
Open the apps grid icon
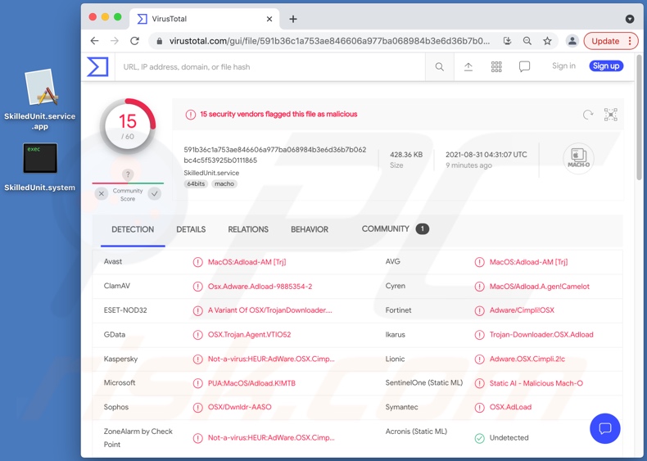tap(496, 67)
